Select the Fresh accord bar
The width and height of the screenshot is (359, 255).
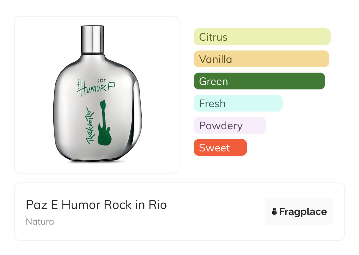pos(238,103)
